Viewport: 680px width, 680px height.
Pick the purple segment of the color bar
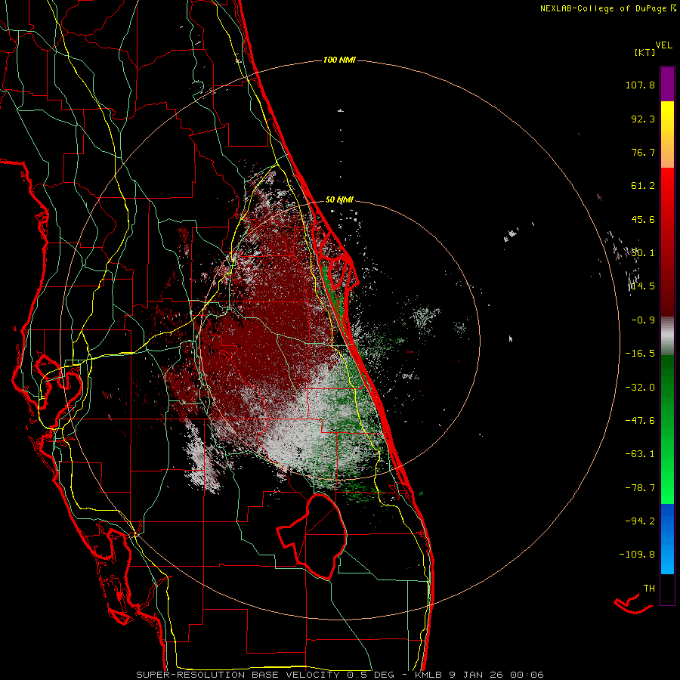coord(667,84)
